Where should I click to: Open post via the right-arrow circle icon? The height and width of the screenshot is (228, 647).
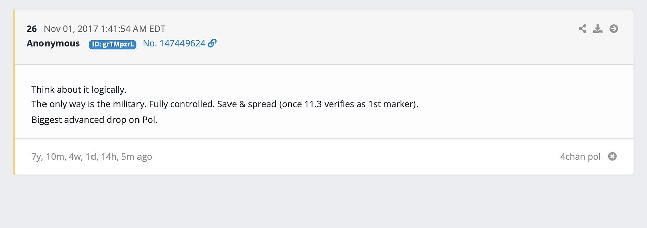614,29
